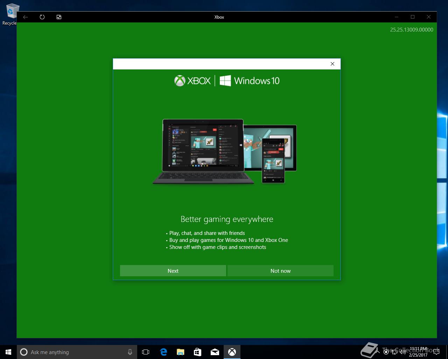
Task: Maximize the Xbox window
Action: click(x=413, y=17)
